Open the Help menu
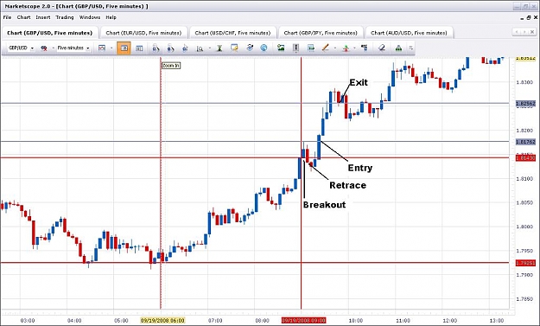Image resolution: width=540 pixels, height=326 pixels. (111, 17)
